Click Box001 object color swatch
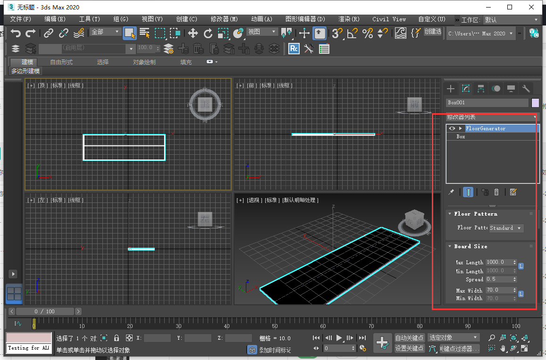 click(535, 103)
